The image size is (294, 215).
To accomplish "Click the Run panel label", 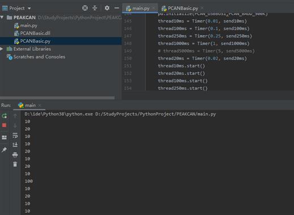I will click(6, 105).
